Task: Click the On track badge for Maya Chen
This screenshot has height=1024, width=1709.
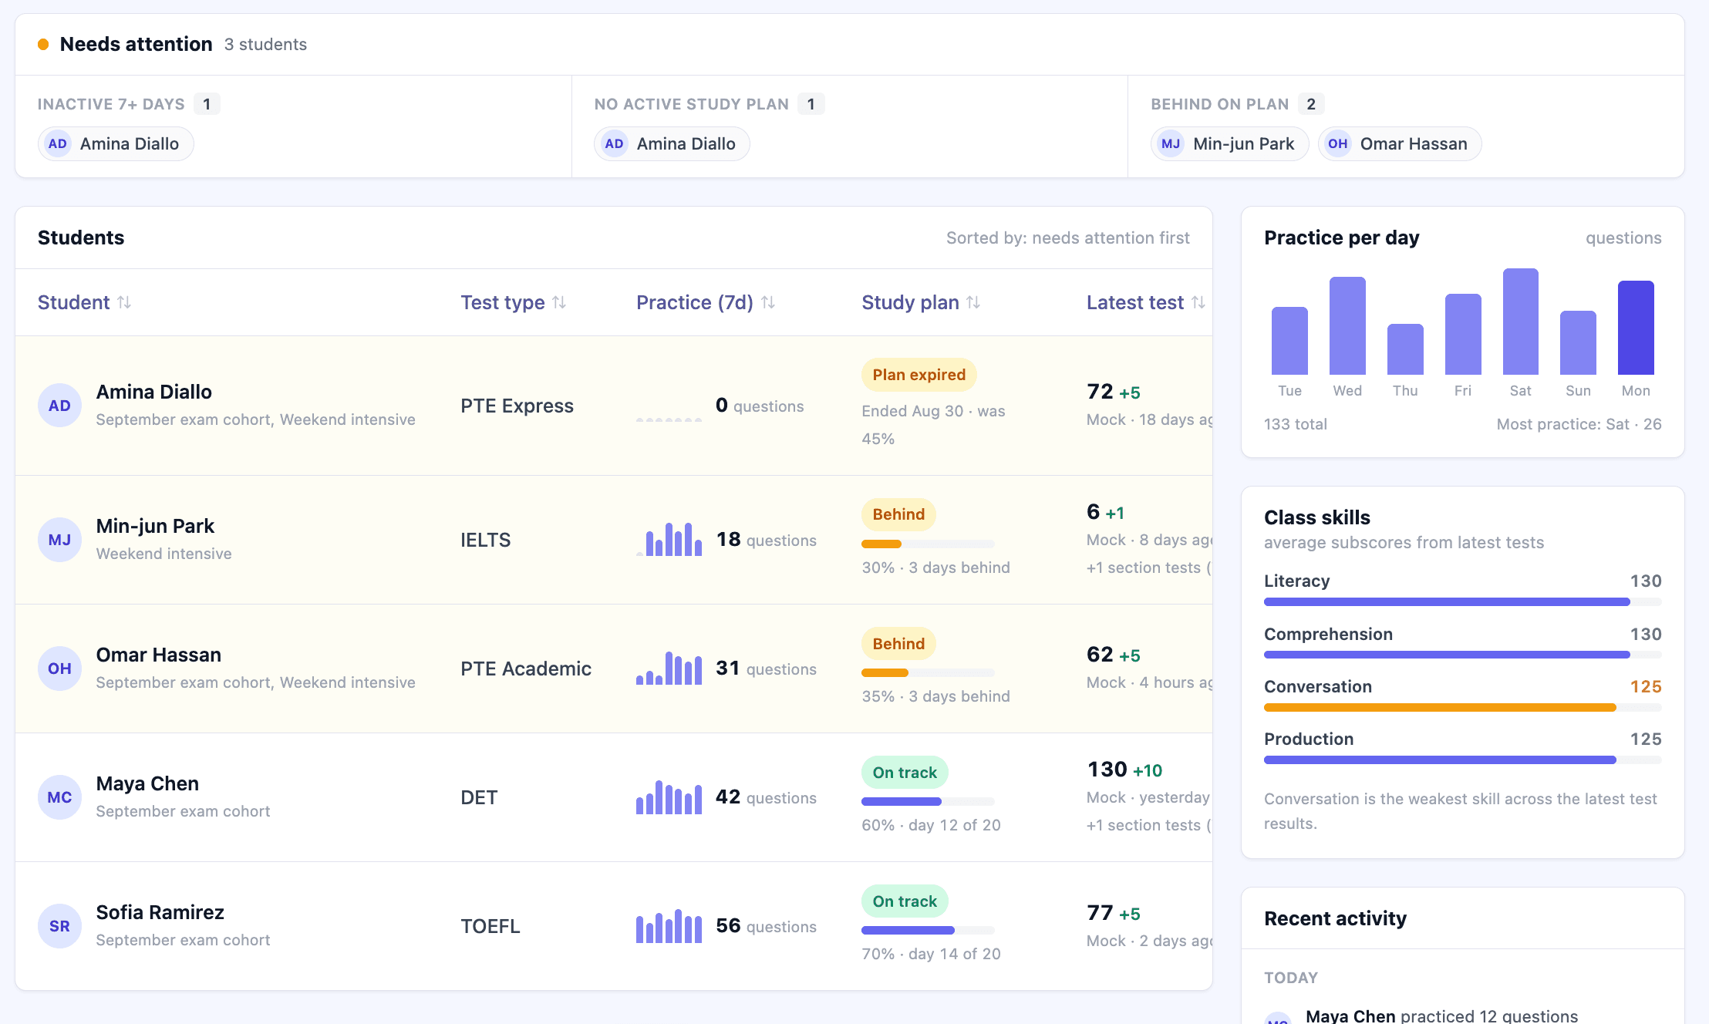Action: pyautogui.click(x=905, y=773)
